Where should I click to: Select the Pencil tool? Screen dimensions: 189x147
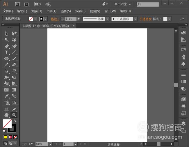6,64
